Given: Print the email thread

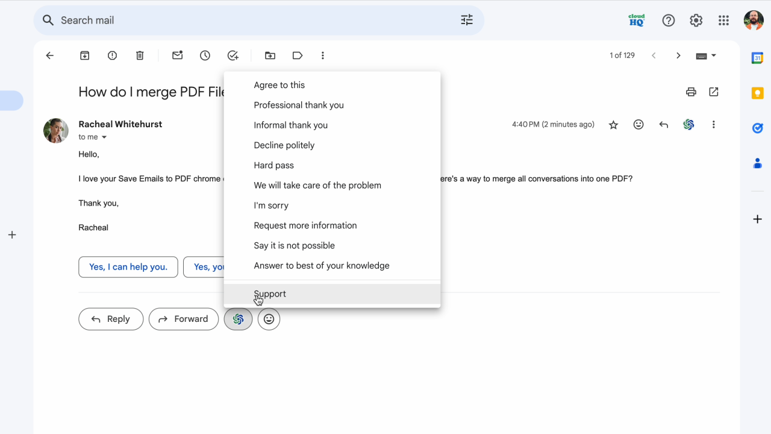Looking at the screenshot, I should [x=691, y=92].
